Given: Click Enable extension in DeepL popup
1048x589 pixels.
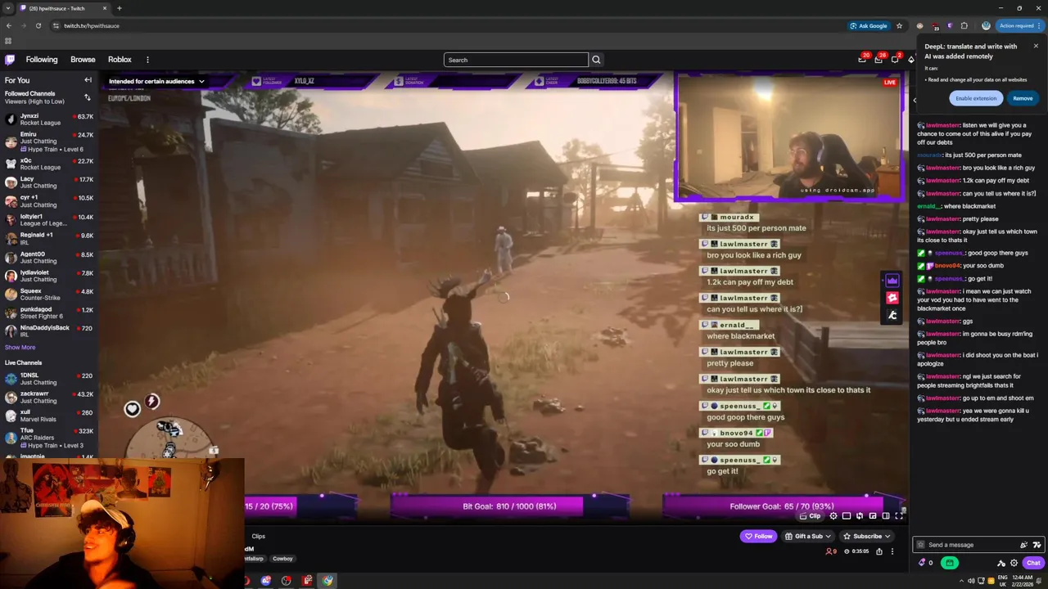Looking at the screenshot, I should [x=976, y=98].
